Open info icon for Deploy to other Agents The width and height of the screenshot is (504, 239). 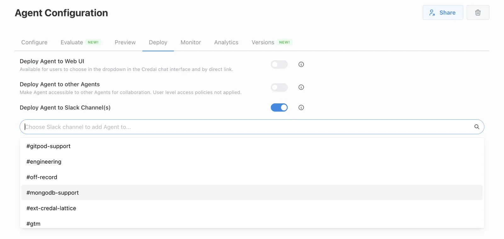click(301, 87)
